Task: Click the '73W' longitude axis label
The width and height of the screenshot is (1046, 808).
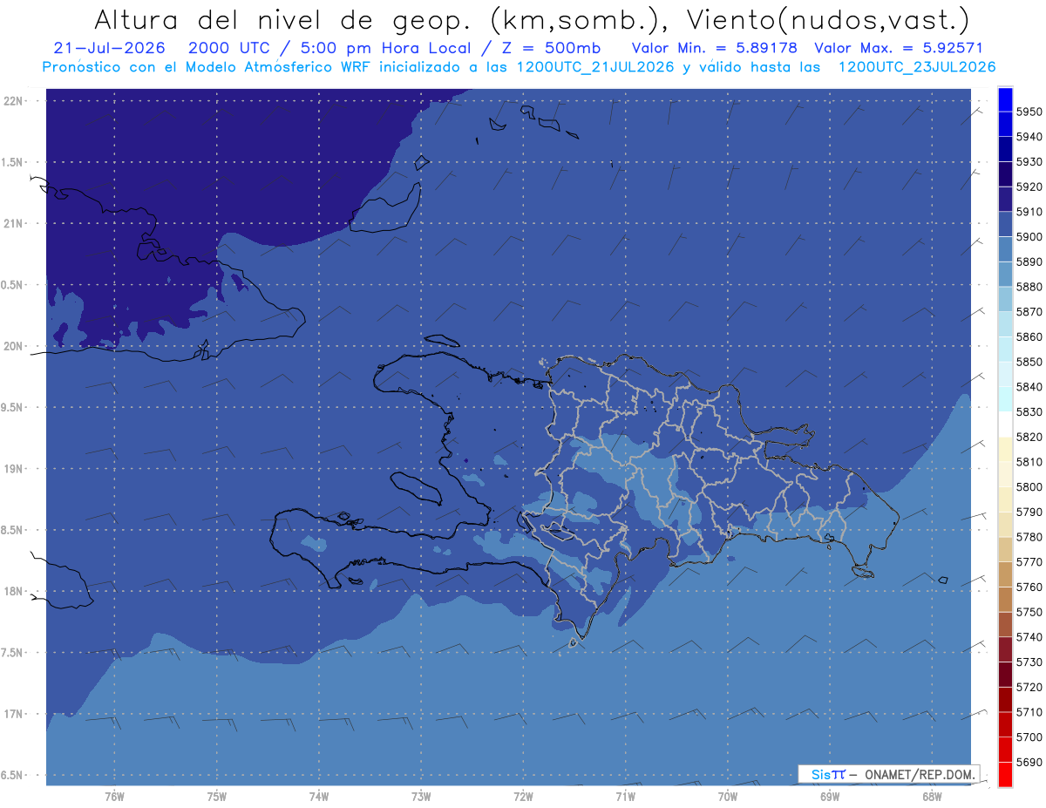Action: point(420,796)
